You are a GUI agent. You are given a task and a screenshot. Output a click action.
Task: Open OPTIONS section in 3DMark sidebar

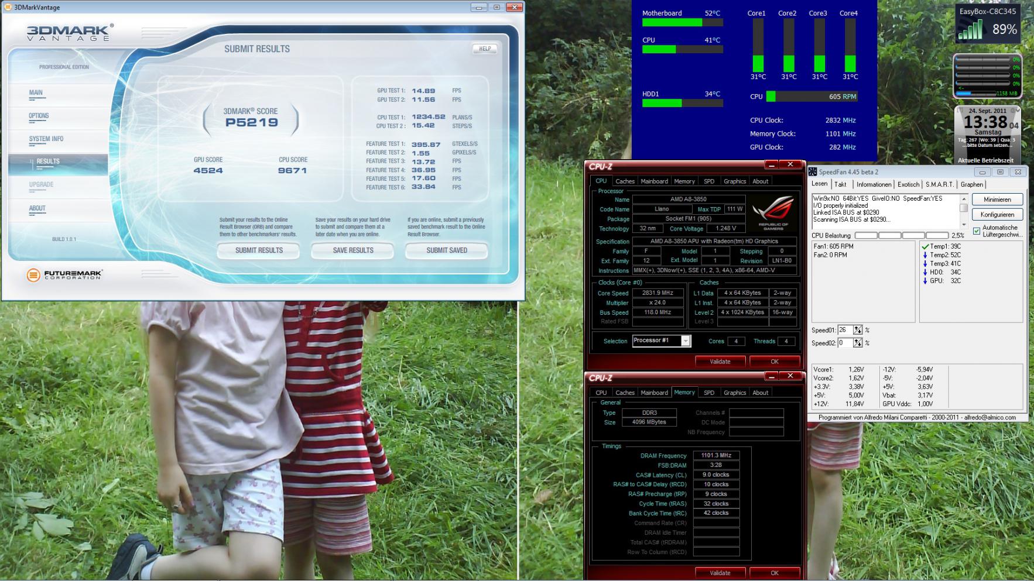point(39,116)
